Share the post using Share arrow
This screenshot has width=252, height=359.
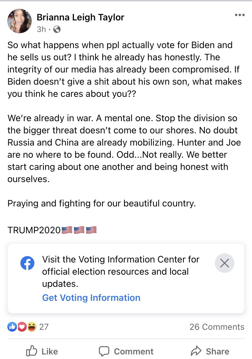coord(210,351)
